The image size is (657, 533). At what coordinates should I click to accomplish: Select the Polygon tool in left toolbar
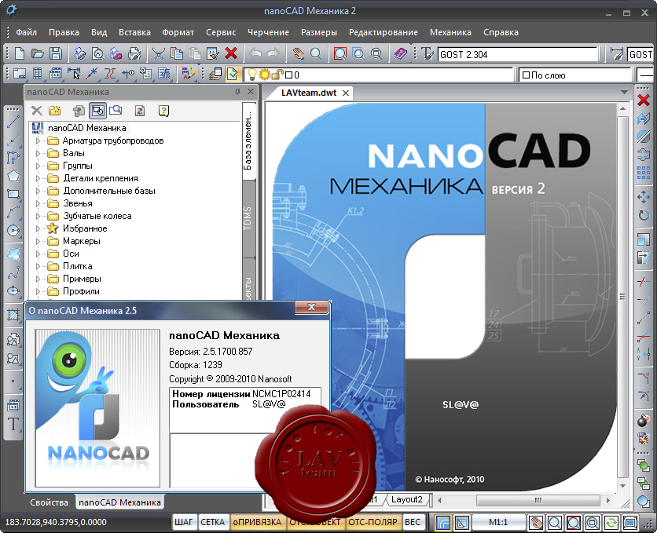coord(13,176)
